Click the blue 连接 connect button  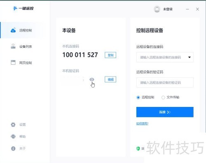click(x=165, y=112)
